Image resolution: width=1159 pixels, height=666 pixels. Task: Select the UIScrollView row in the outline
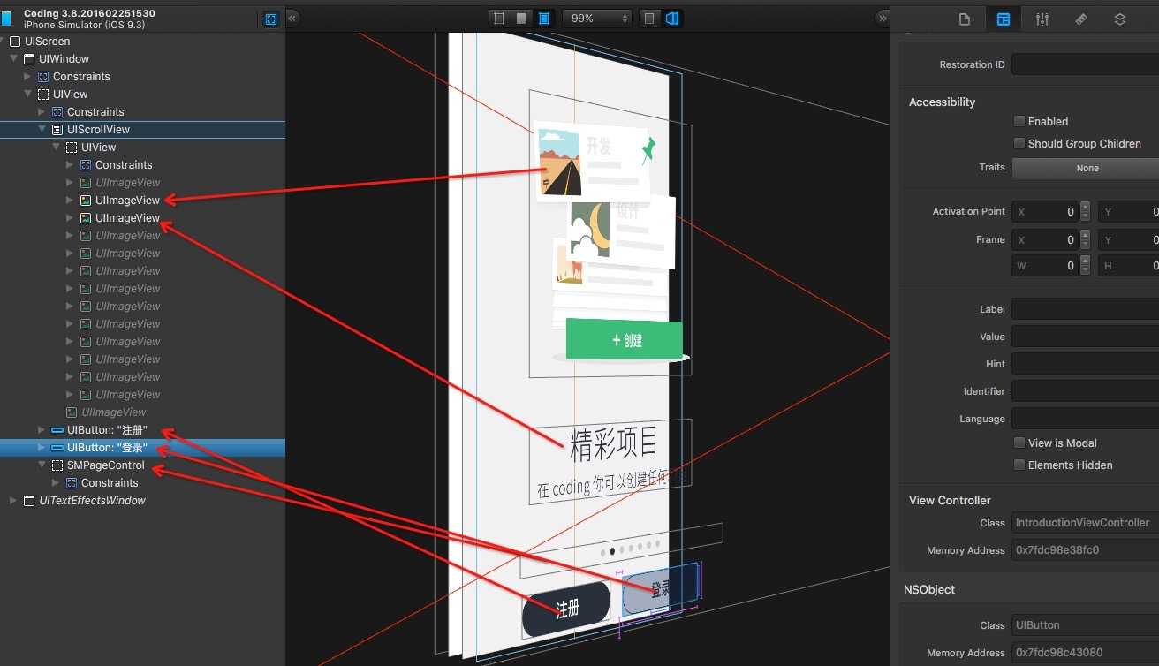pos(142,130)
